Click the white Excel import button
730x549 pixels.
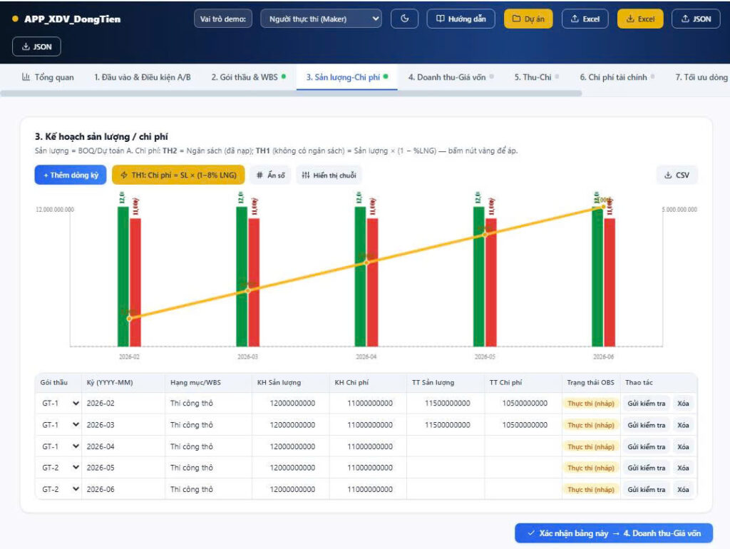point(585,19)
